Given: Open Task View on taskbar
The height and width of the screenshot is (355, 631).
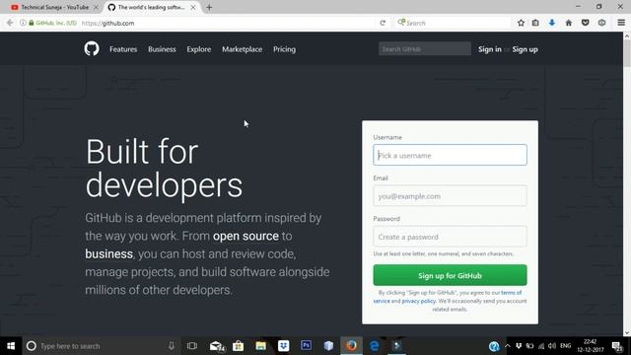Looking at the screenshot, I should 192,346.
